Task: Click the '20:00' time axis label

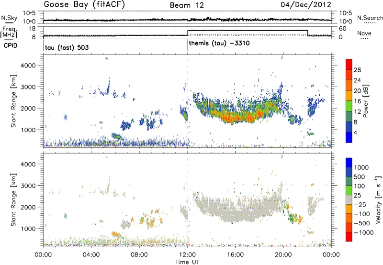Action: pos(283,255)
